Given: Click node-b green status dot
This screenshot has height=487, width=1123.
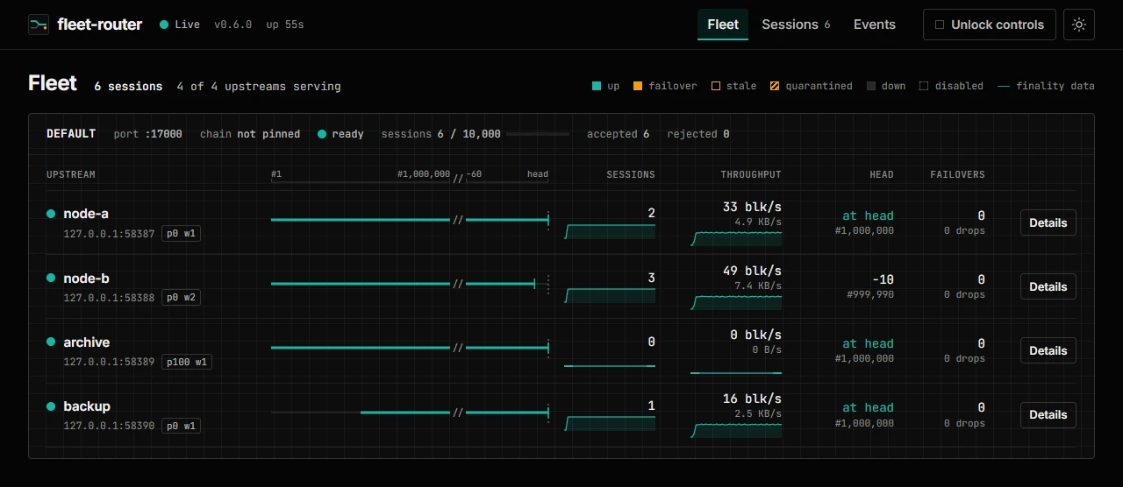Looking at the screenshot, I should 51,278.
